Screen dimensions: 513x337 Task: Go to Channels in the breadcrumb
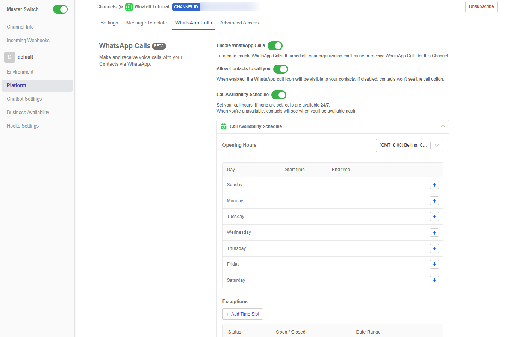pyautogui.click(x=106, y=7)
